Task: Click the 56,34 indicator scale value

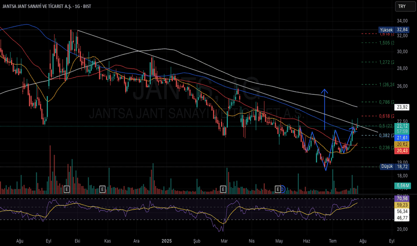Action: coord(402,212)
